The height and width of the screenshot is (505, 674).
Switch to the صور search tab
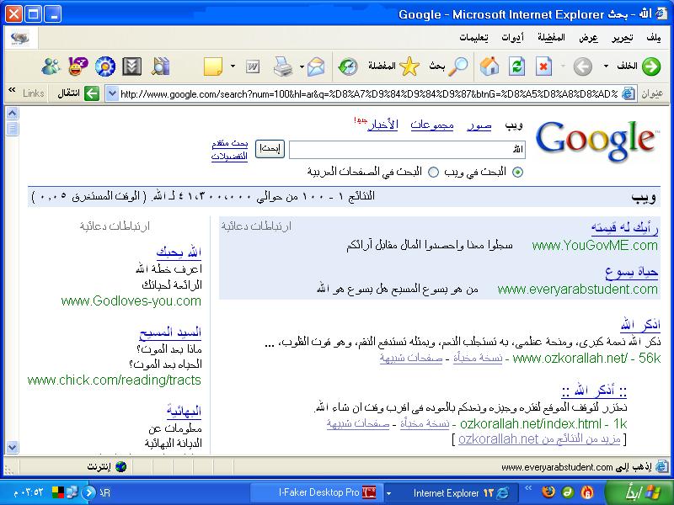(x=479, y=125)
